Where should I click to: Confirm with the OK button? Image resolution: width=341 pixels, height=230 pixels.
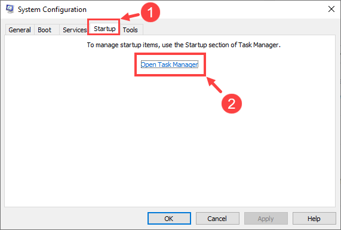point(169,218)
